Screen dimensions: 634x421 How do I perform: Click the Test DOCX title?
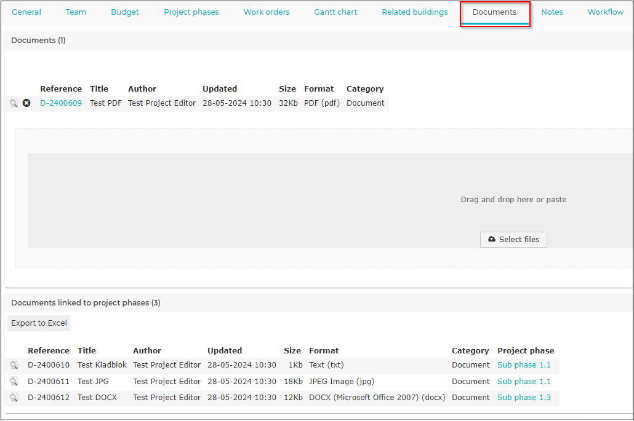pos(97,398)
